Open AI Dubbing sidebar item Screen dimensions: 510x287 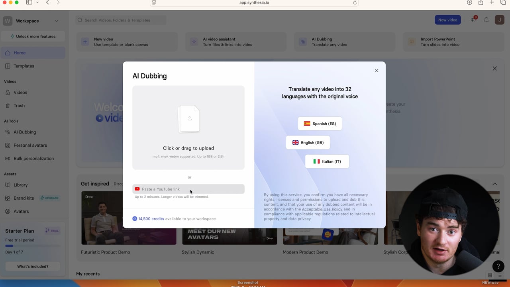click(x=33, y=132)
